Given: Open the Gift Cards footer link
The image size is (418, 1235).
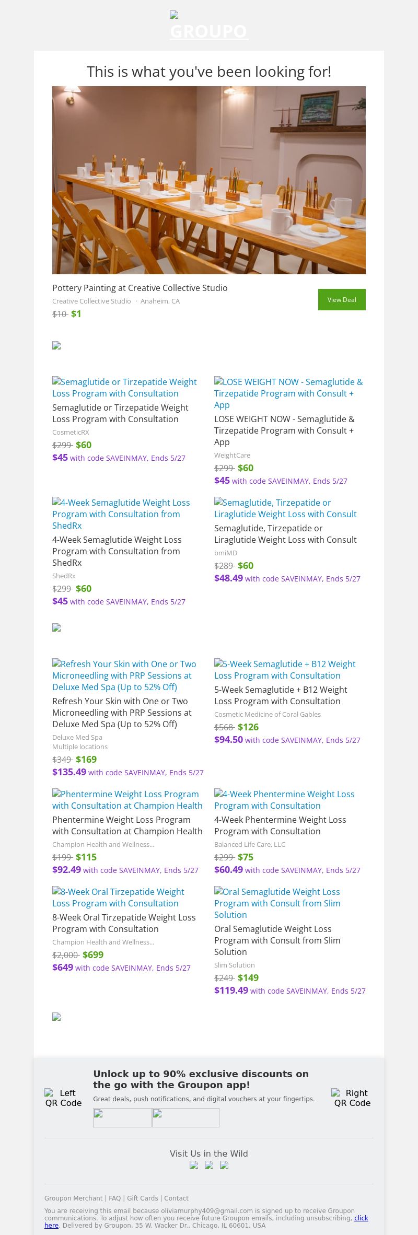Looking at the screenshot, I should (x=142, y=1198).
